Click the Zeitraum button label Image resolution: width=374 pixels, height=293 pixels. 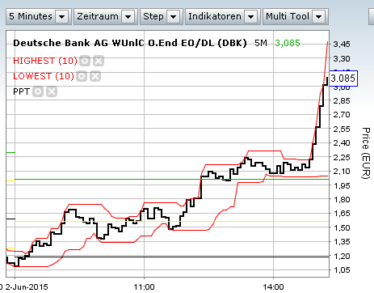click(98, 16)
